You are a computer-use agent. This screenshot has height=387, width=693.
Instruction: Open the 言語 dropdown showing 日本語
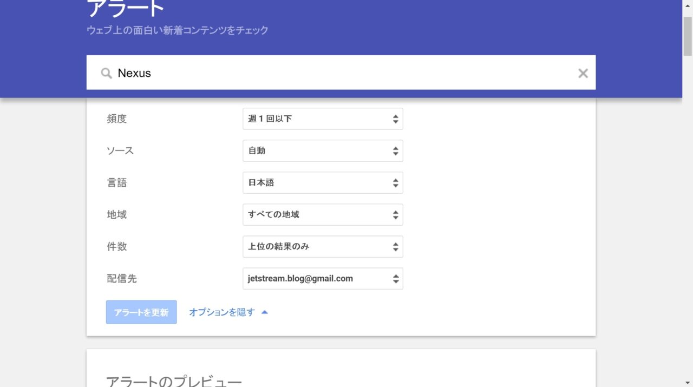click(322, 183)
